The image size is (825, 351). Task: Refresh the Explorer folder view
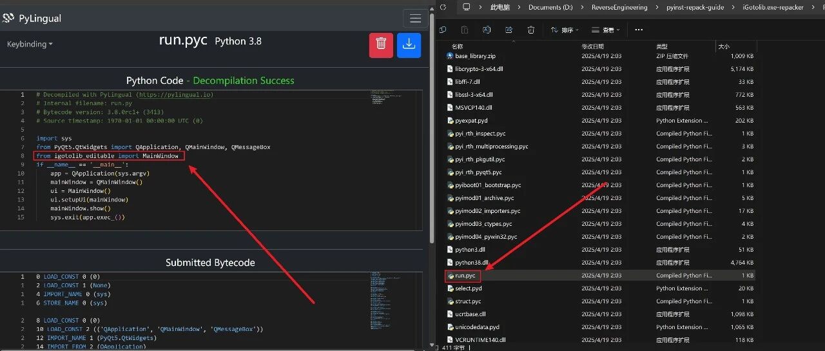[443, 7]
